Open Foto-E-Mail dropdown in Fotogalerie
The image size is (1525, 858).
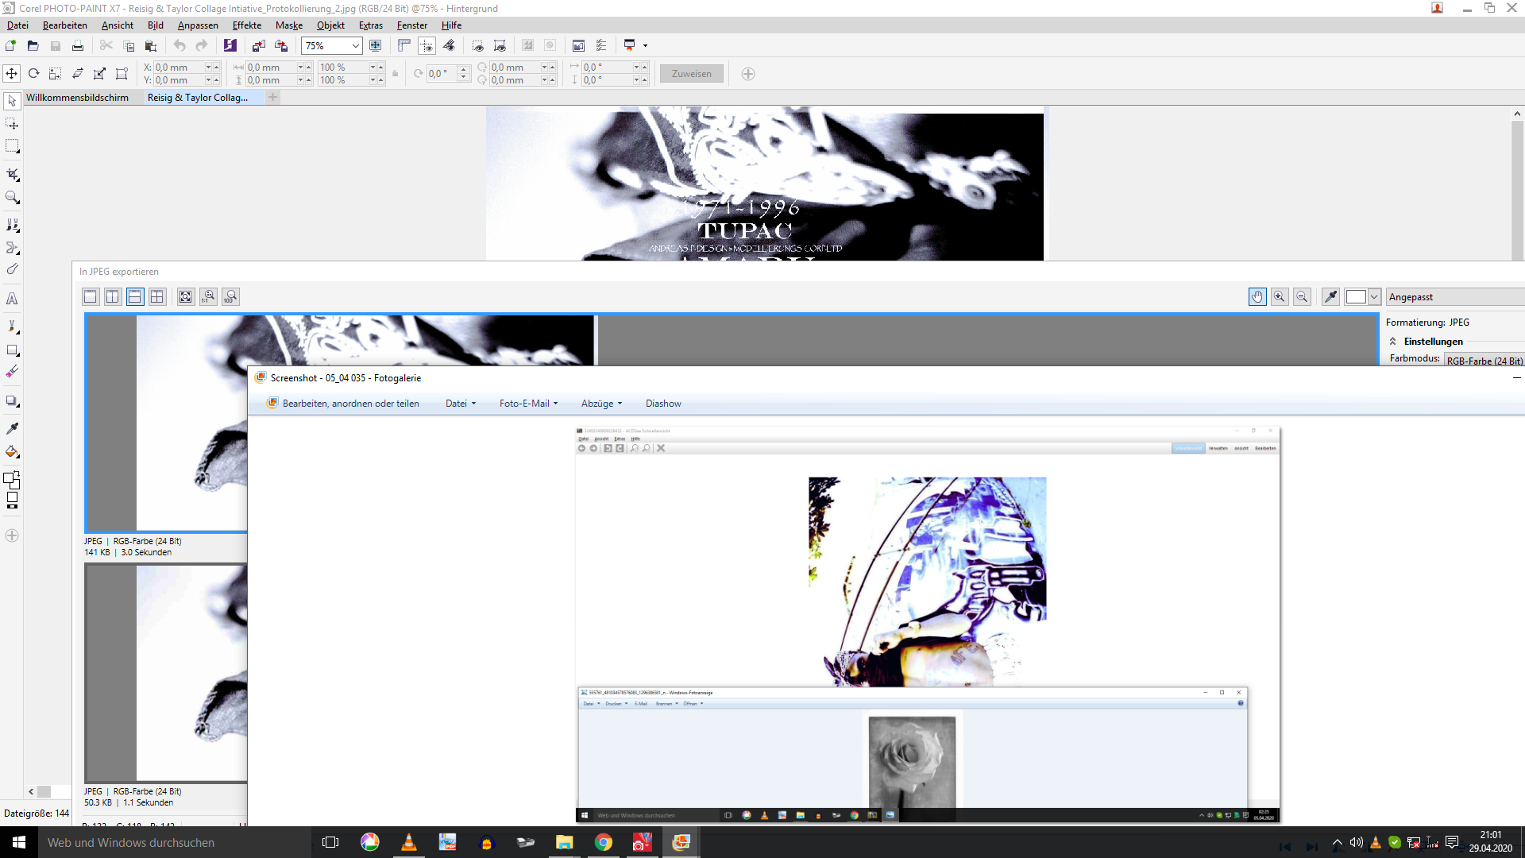point(528,404)
